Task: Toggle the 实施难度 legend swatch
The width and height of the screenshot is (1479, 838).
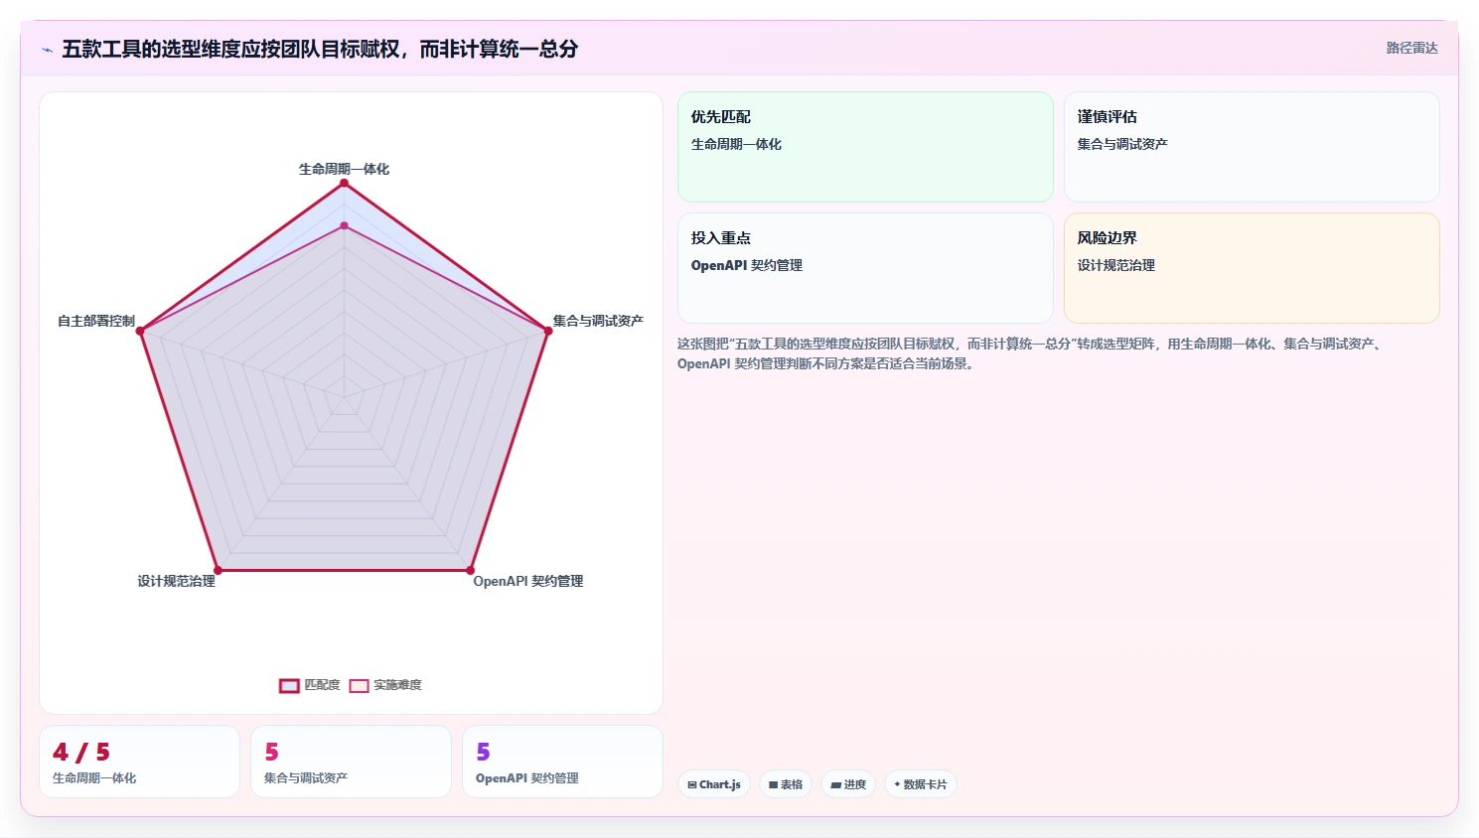Action: click(359, 685)
